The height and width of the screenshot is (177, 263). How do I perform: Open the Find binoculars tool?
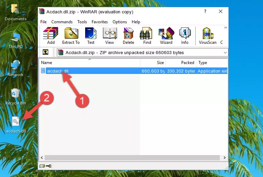(147, 36)
